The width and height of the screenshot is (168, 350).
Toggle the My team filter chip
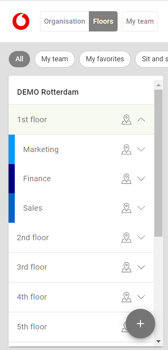point(55,59)
